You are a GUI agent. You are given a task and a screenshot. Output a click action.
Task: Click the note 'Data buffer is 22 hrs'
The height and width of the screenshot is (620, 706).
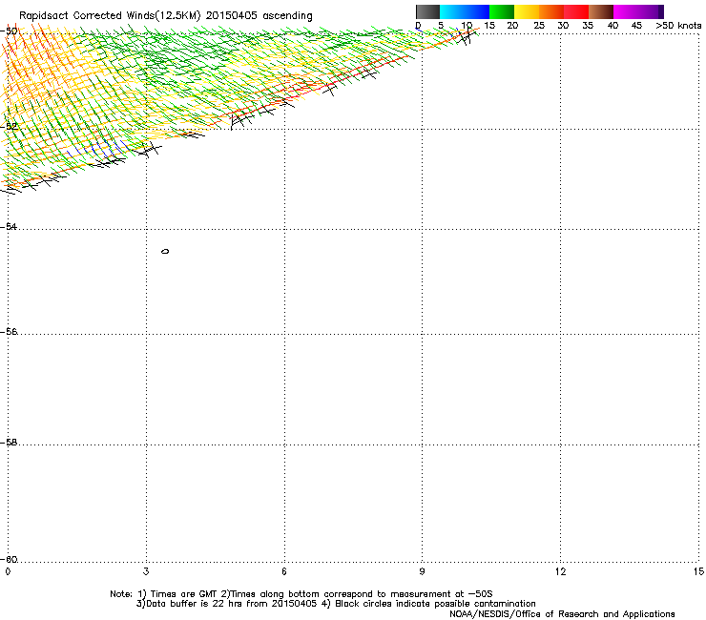point(194,604)
